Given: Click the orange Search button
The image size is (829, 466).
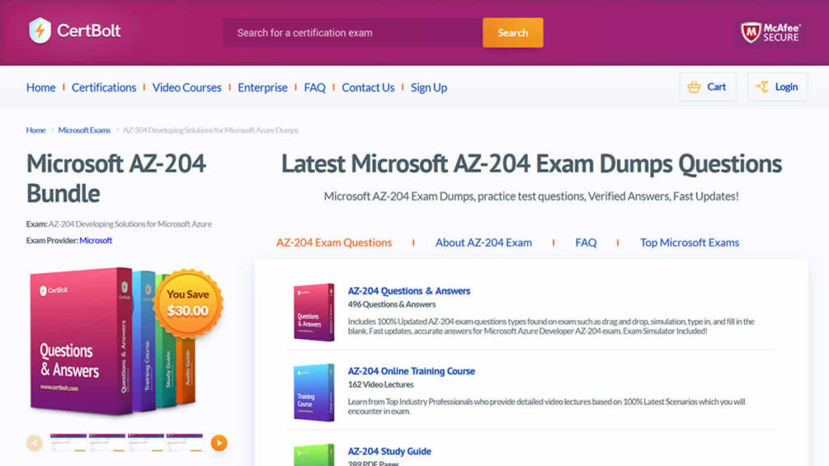Looking at the screenshot, I should [x=512, y=32].
